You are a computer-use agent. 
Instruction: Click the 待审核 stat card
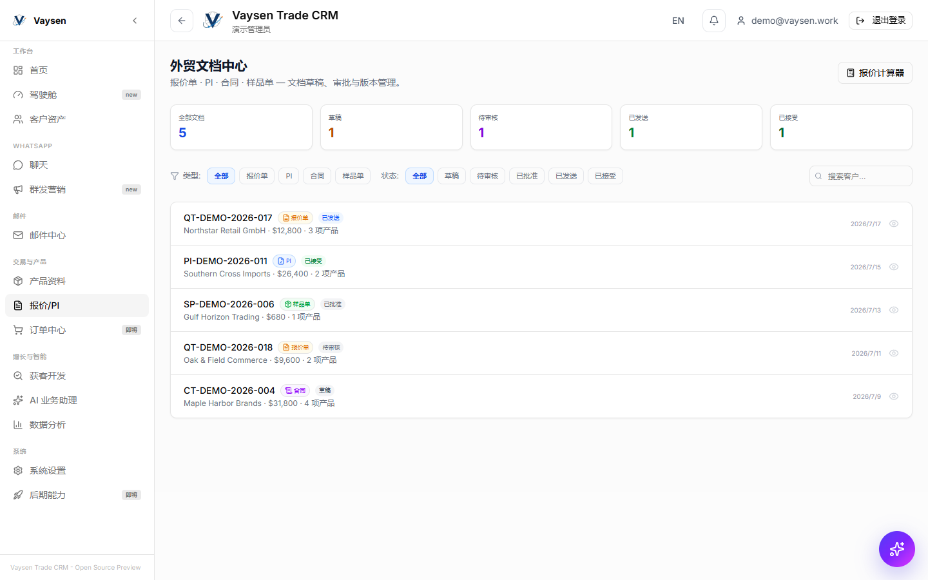pyautogui.click(x=541, y=127)
